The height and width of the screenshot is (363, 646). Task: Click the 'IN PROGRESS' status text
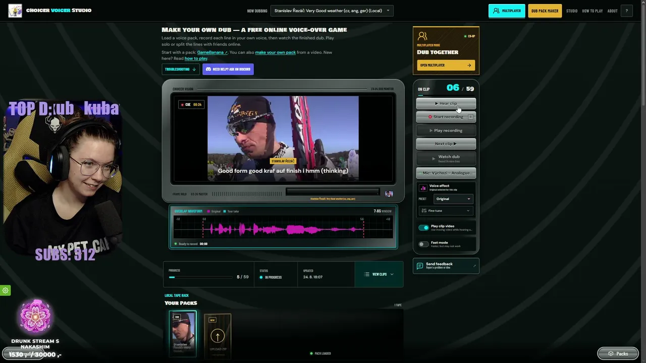[x=273, y=277]
